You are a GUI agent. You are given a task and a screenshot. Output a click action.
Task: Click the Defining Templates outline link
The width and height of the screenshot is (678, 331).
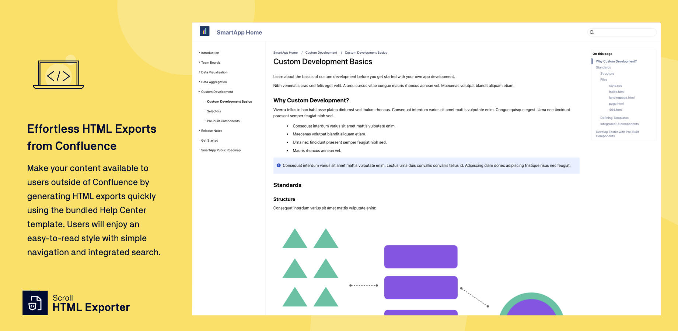(x=614, y=118)
